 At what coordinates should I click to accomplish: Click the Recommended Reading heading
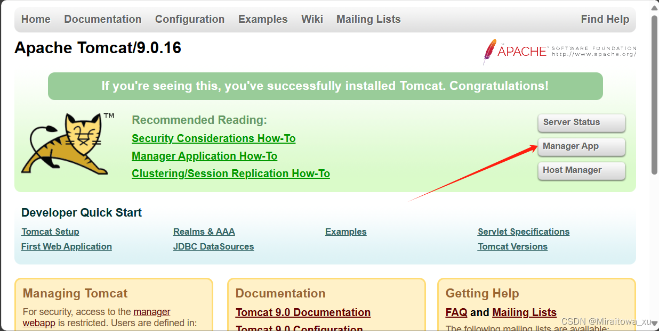click(x=199, y=120)
